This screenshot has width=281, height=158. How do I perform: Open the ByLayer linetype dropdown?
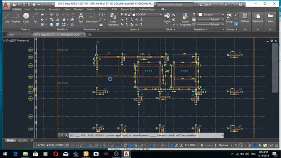(x=210, y=24)
